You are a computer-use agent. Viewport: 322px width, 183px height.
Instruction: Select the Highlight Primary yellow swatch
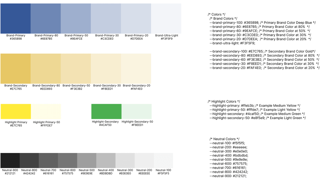coord(16,112)
